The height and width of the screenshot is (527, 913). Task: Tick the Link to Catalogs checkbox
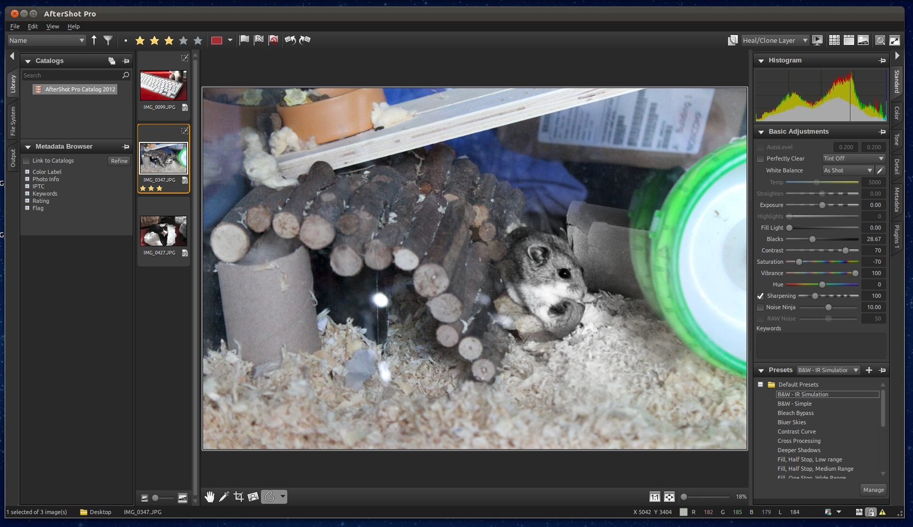point(26,161)
